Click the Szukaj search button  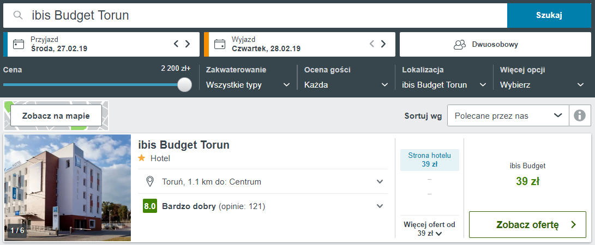tap(549, 15)
